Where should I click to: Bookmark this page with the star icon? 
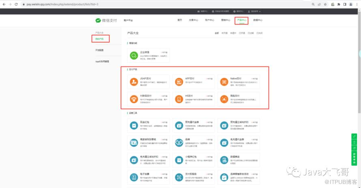click(x=326, y=4)
